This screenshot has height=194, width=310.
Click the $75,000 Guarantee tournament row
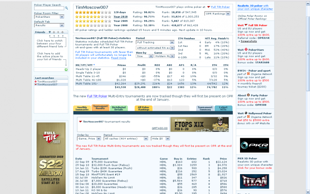151,162
